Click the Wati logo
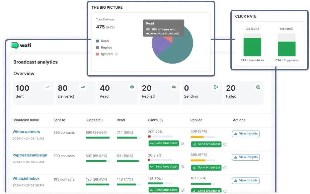Viewport: 310px width, 194px height. point(21,46)
